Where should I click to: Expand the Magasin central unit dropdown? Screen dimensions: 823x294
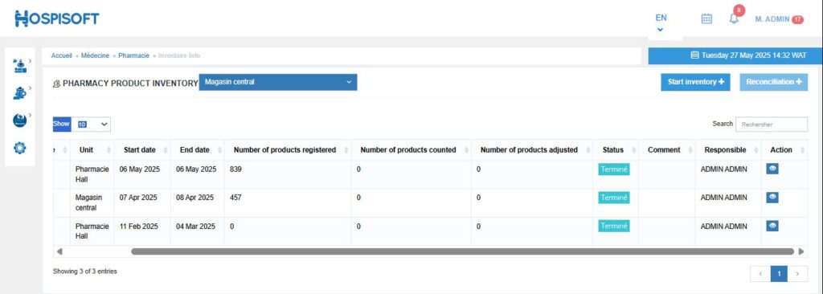[278, 82]
